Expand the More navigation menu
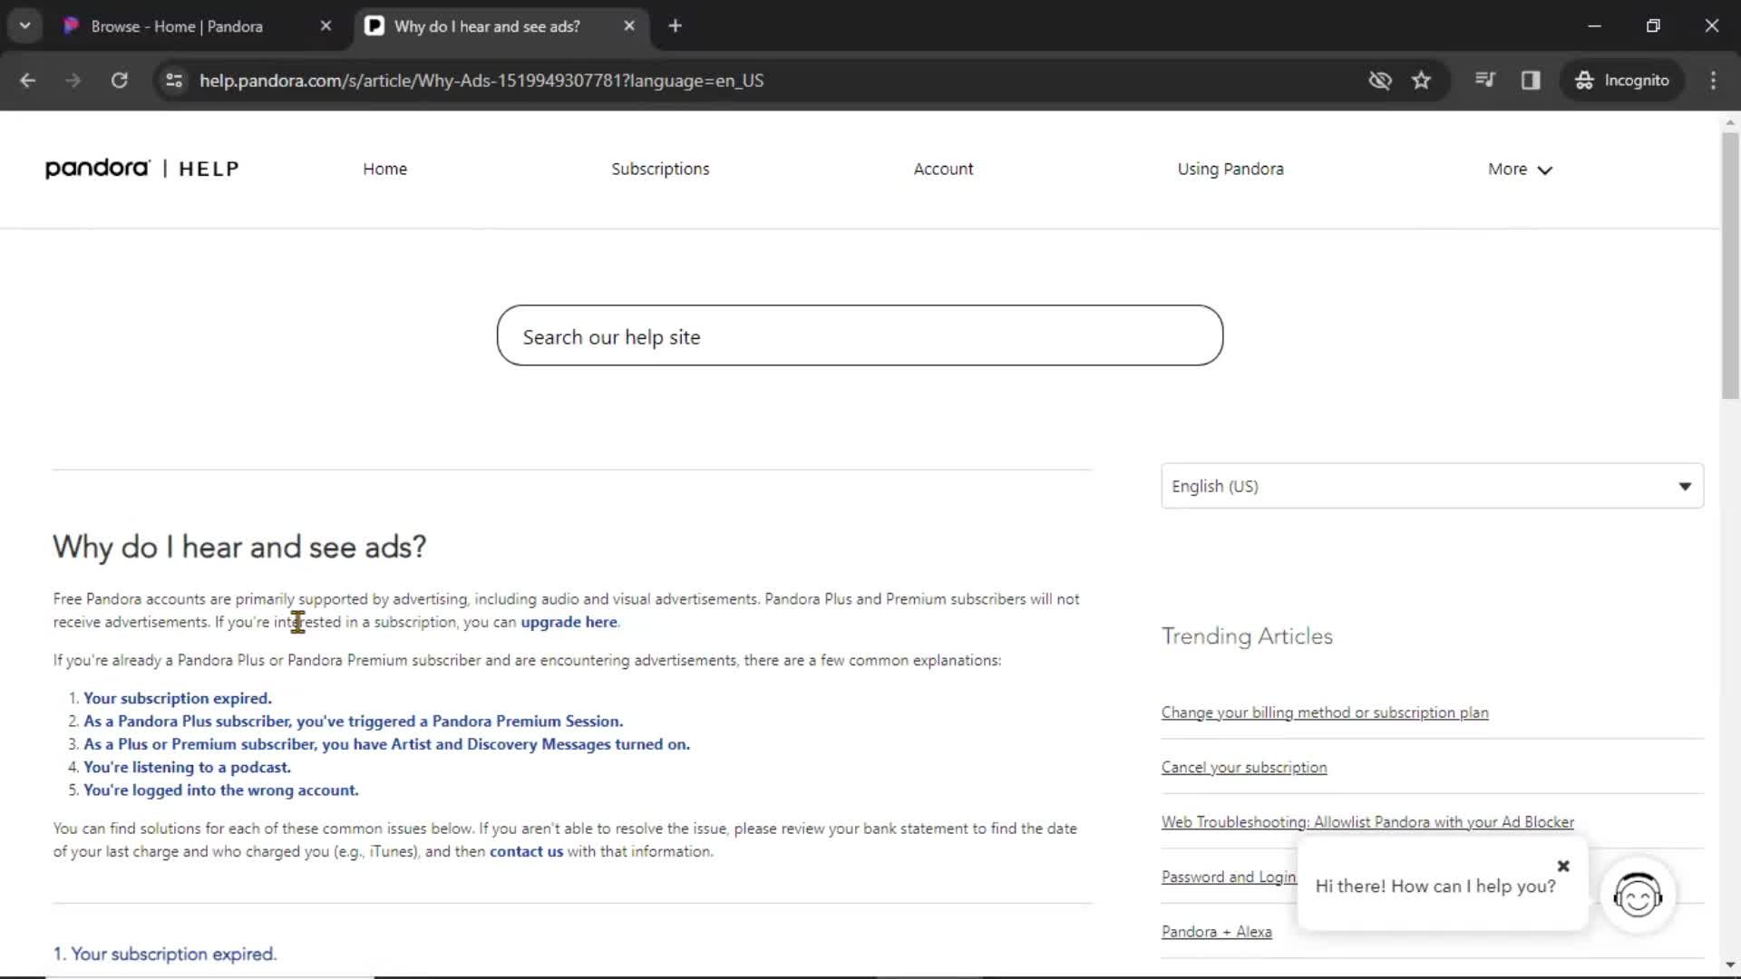This screenshot has height=979, width=1741. pos(1520,170)
